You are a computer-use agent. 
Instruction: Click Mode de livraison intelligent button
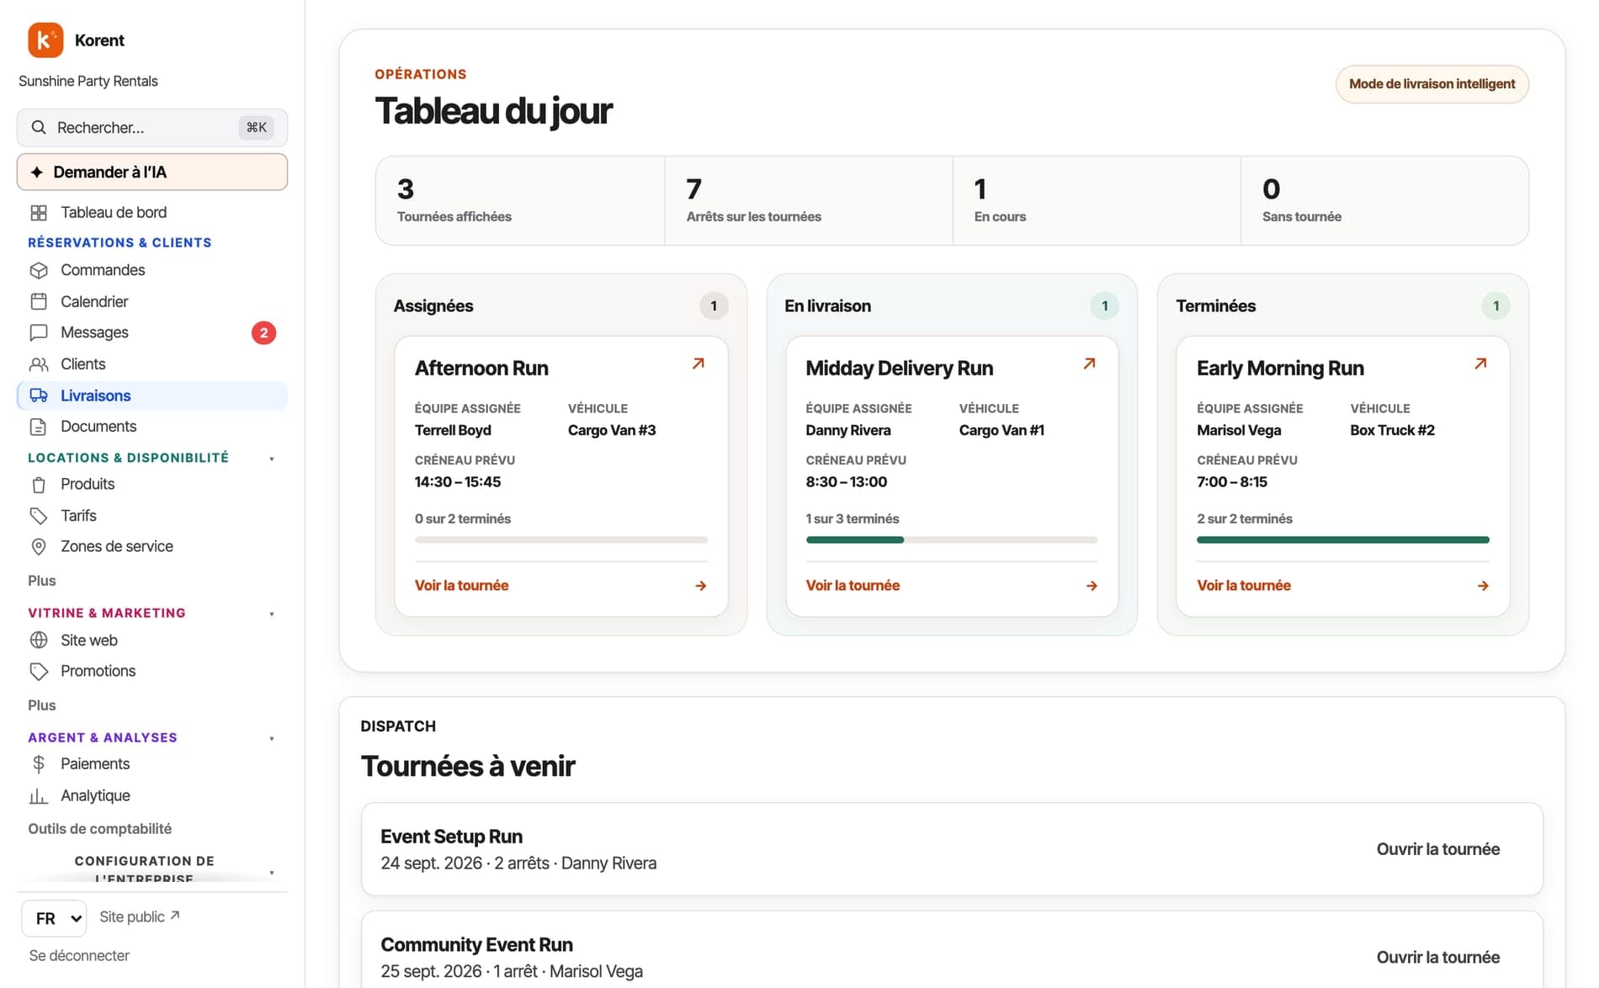[1432, 84]
